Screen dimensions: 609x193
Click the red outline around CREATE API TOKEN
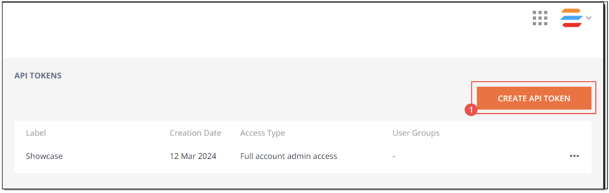point(534,82)
